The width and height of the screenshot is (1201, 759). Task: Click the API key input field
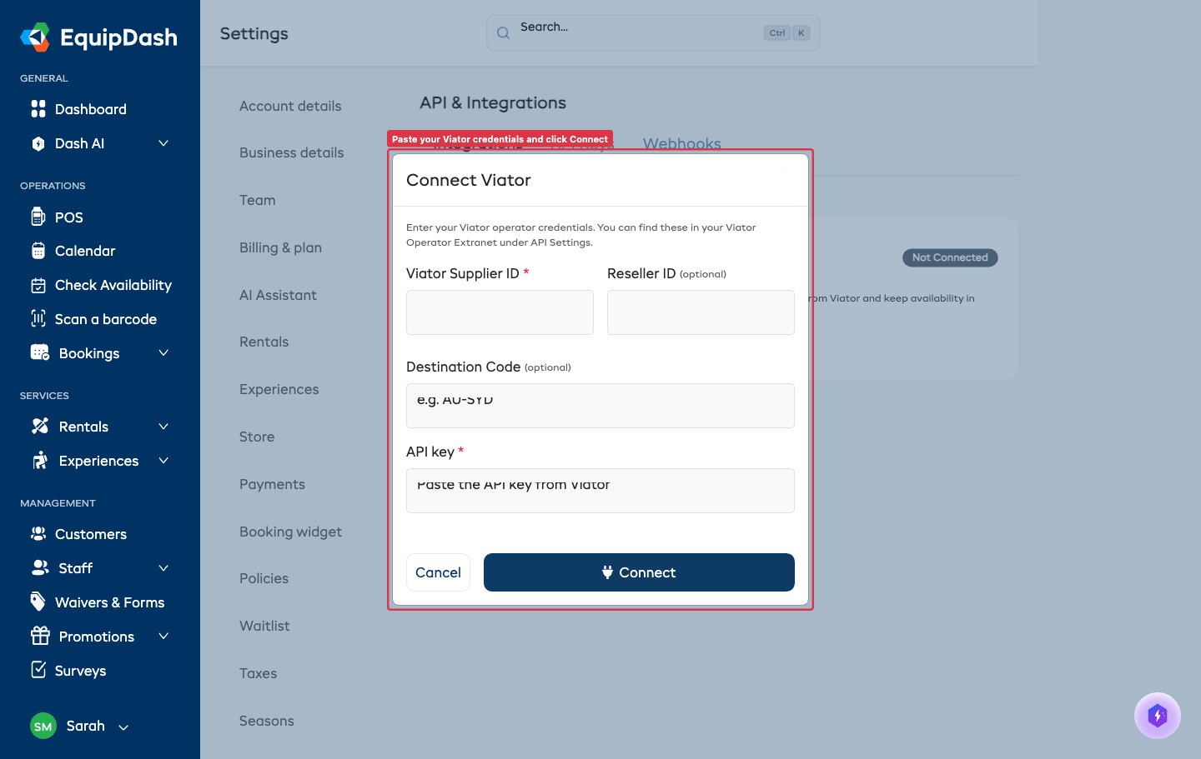pos(600,491)
